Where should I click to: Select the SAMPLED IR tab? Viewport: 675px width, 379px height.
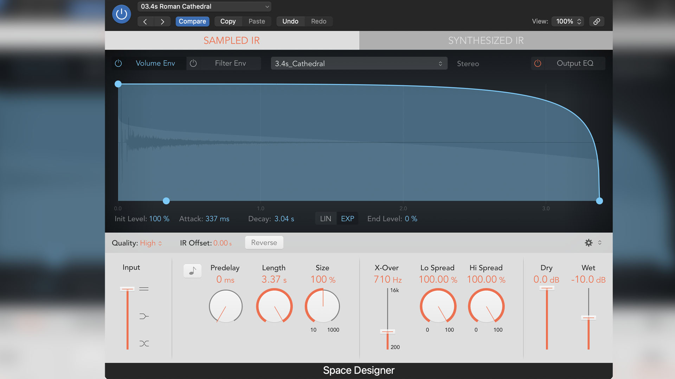point(231,40)
